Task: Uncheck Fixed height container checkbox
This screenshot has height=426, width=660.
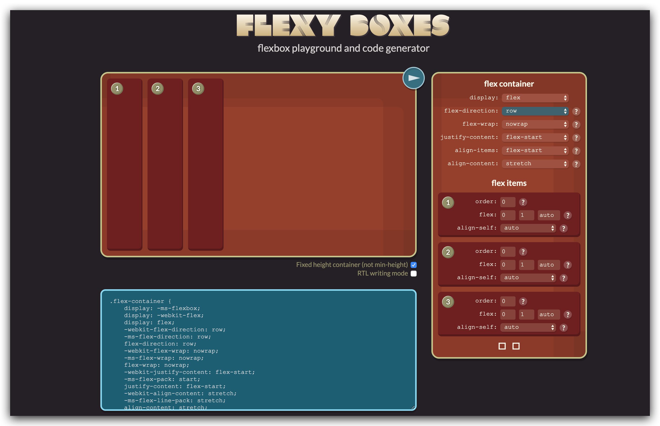Action: tap(414, 265)
